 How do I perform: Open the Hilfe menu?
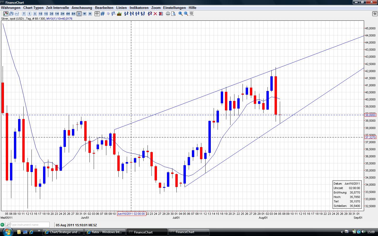point(192,8)
